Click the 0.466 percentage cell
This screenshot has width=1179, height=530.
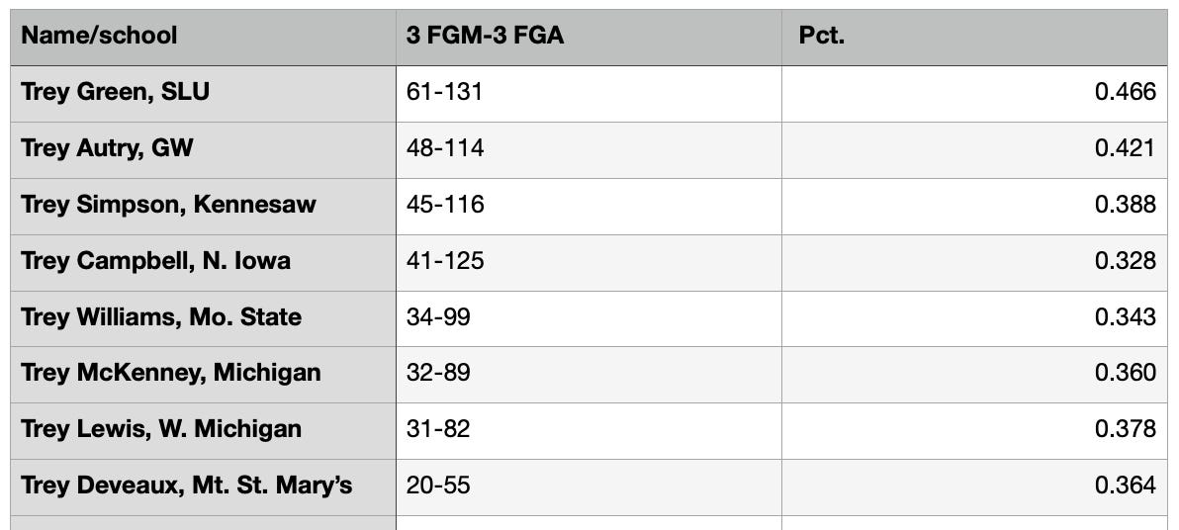click(x=974, y=94)
